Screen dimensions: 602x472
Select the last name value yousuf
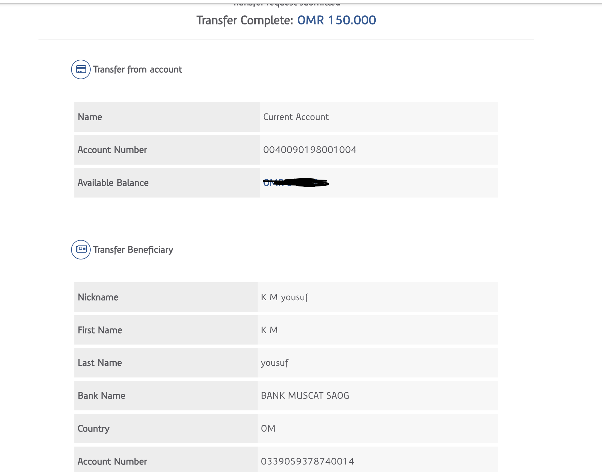click(275, 363)
